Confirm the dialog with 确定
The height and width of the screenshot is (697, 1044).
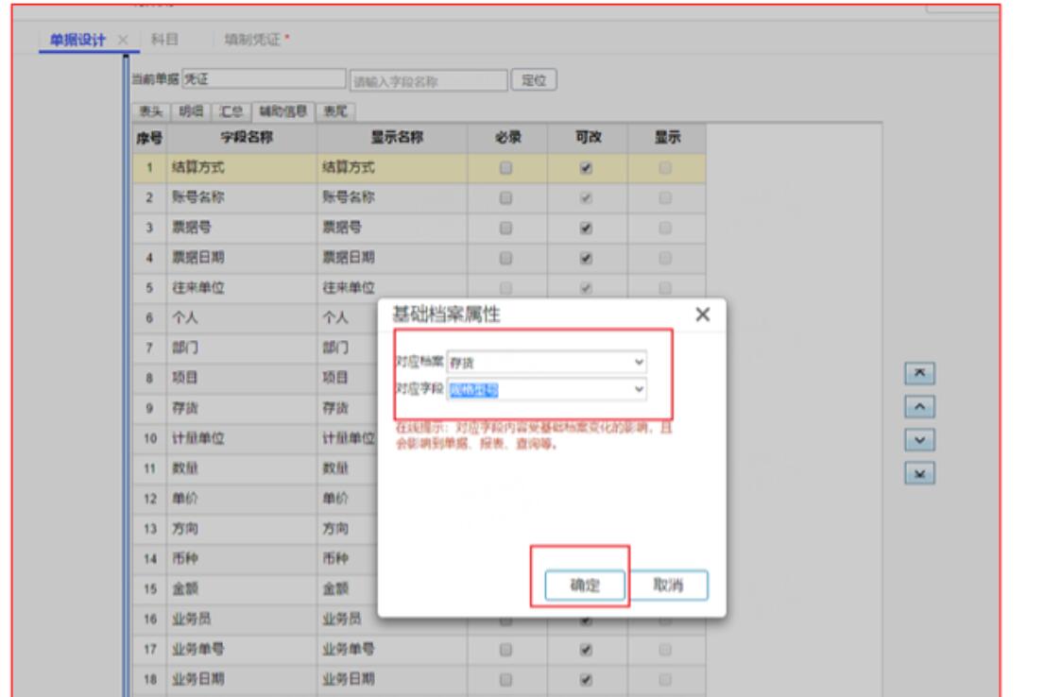click(x=585, y=586)
